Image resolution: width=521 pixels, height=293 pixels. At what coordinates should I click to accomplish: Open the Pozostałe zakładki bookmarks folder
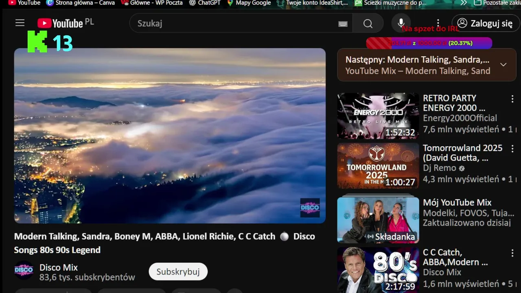click(x=497, y=3)
